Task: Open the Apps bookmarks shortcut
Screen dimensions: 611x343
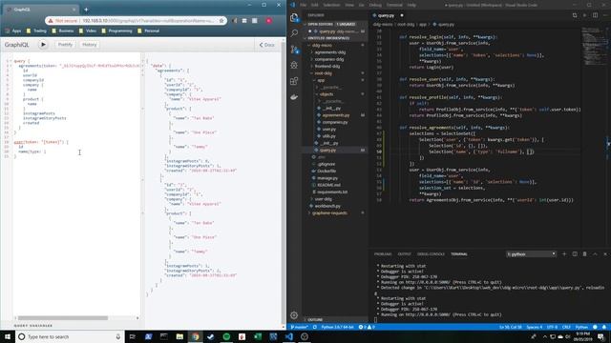Action: (x=13, y=30)
